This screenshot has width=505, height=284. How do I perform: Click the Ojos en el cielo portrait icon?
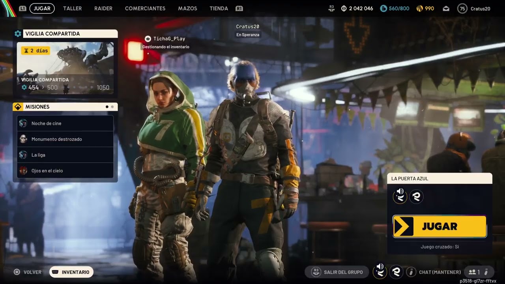click(23, 171)
